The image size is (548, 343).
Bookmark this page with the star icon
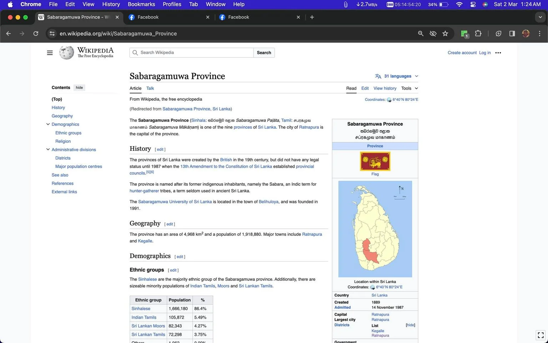445,34
